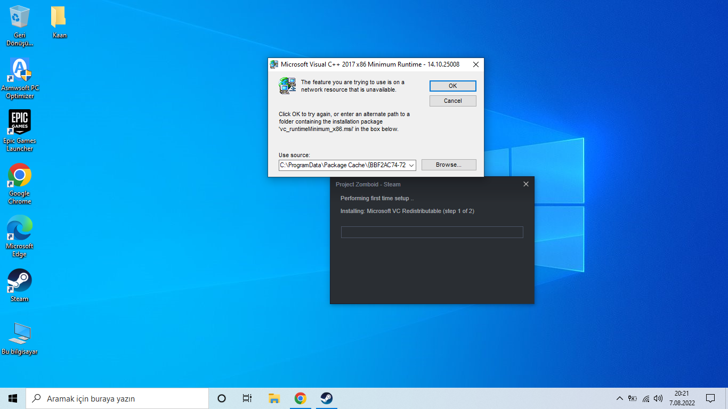The image size is (728, 409).
Task: Switch to Steam on the taskbar
Action: [326, 398]
